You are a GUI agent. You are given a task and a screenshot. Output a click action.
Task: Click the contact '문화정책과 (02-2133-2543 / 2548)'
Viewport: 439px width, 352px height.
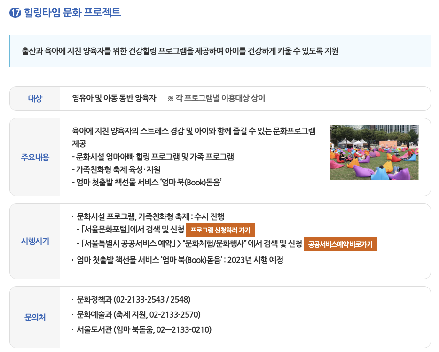(x=133, y=300)
